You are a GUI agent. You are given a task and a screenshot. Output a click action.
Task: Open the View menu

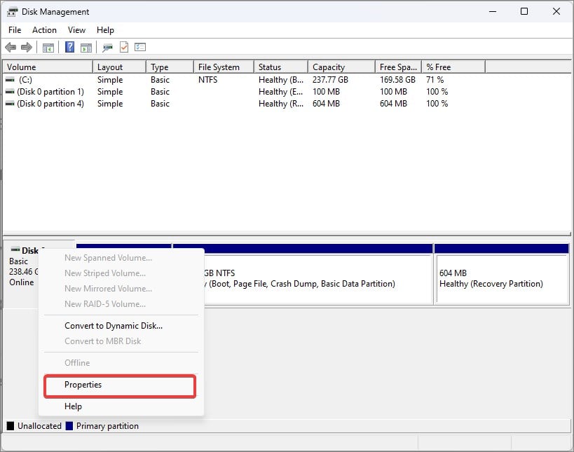pyautogui.click(x=76, y=30)
